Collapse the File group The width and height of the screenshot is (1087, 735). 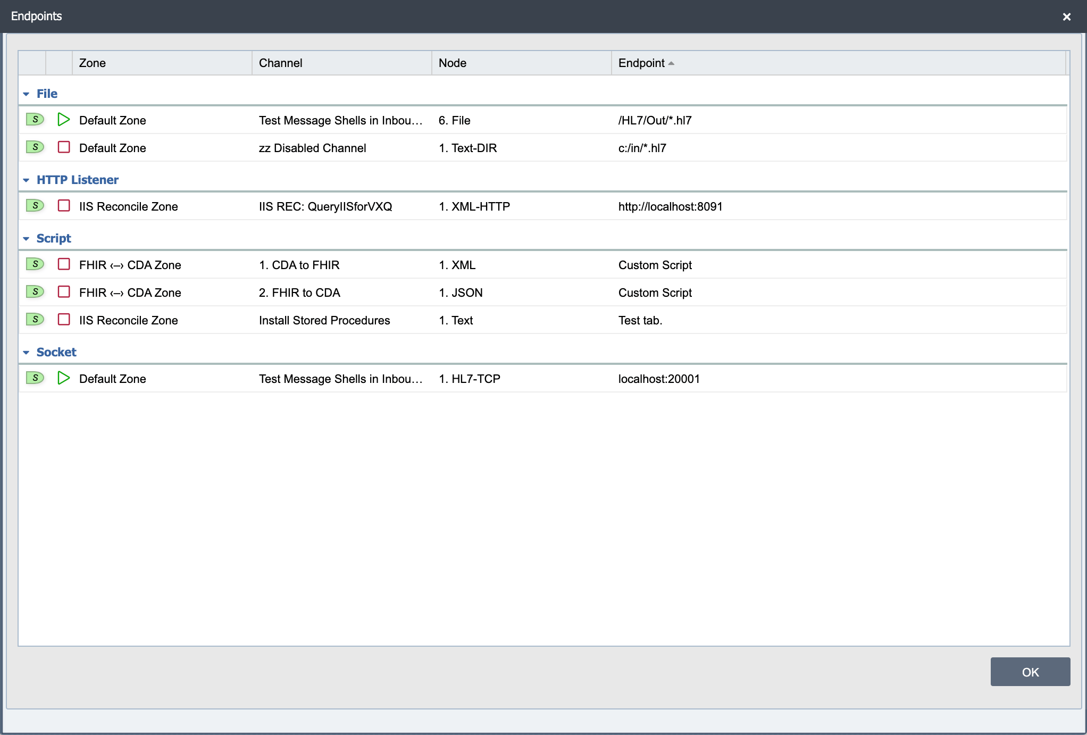click(26, 94)
